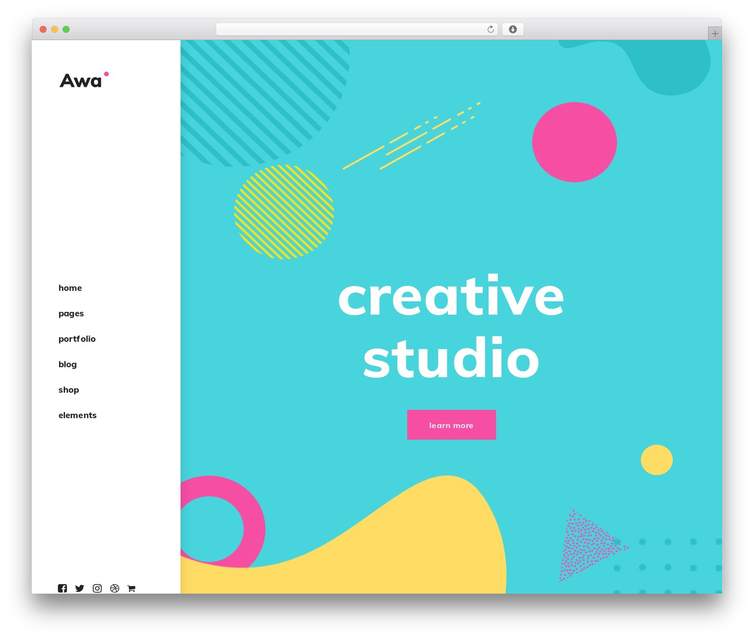Focus the browser address bar
754x639 pixels.
point(356,29)
